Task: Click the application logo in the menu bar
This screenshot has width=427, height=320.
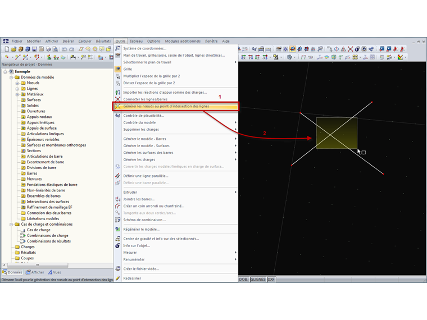Action: tap(6, 41)
